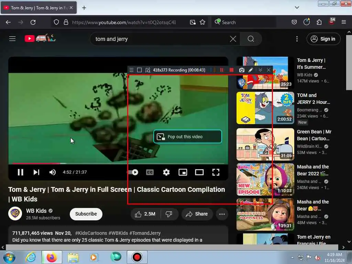Open recorder hamburger menu
Screen dimensions: 352x264
[132, 70]
